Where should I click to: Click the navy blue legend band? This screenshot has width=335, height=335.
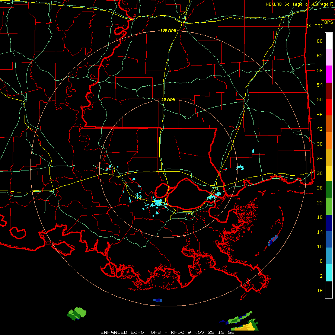tap(329, 223)
